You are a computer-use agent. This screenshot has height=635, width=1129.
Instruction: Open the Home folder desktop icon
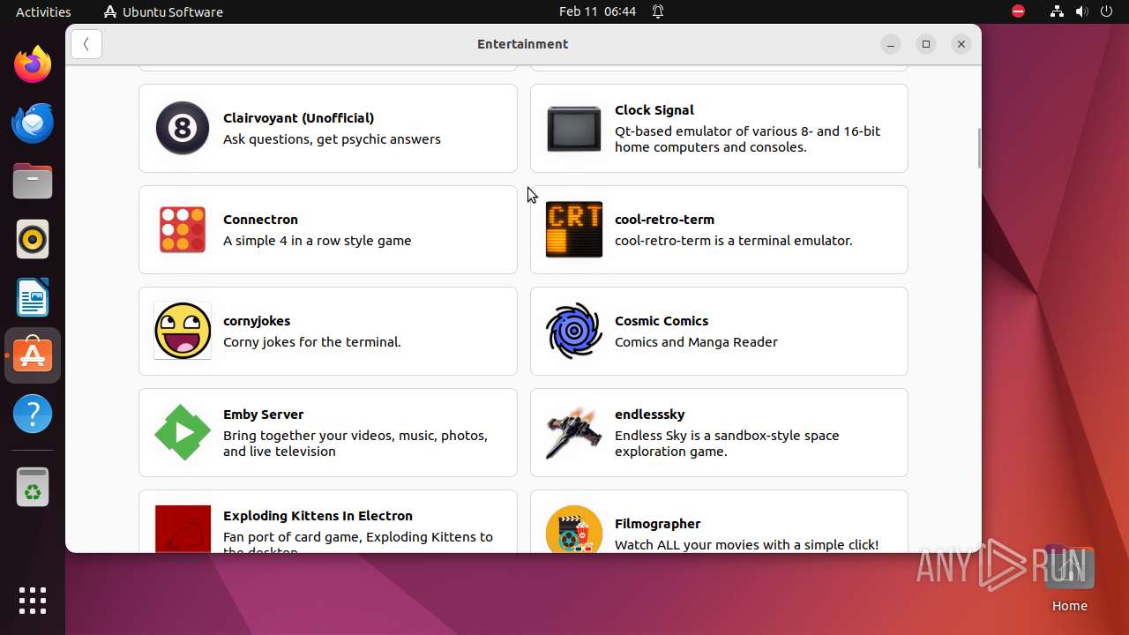pos(1069,578)
